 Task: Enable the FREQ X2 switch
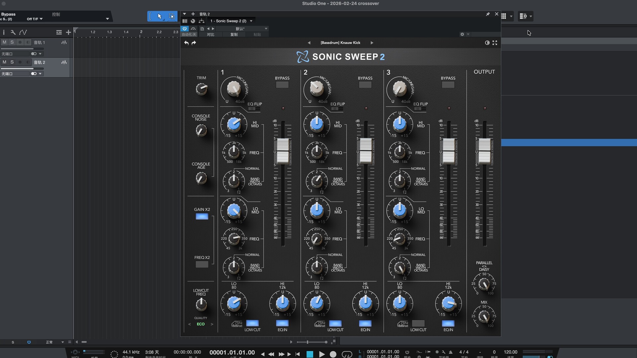coord(202,265)
